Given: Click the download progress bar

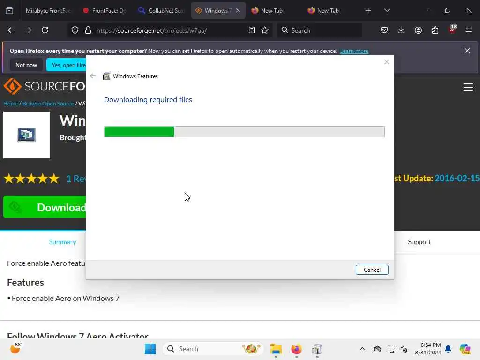Looking at the screenshot, I should [244, 132].
